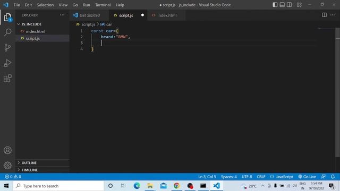Open the Manage settings gear

coord(7,166)
